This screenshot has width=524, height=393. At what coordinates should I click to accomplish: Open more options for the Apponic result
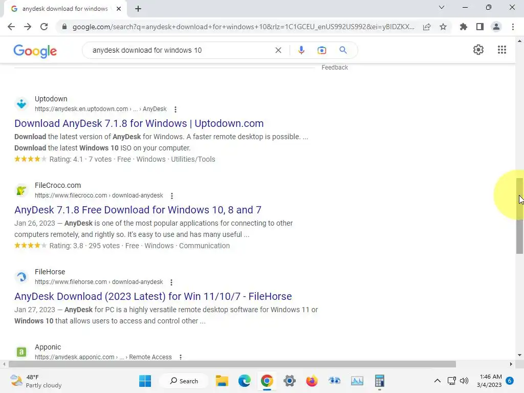click(x=181, y=357)
